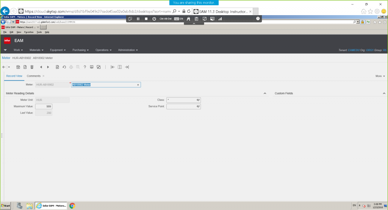Image resolution: width=388 pixels, height=210 pixels.
Task: Click Skytap connection quality bars icon
Action: click(220, 19)
